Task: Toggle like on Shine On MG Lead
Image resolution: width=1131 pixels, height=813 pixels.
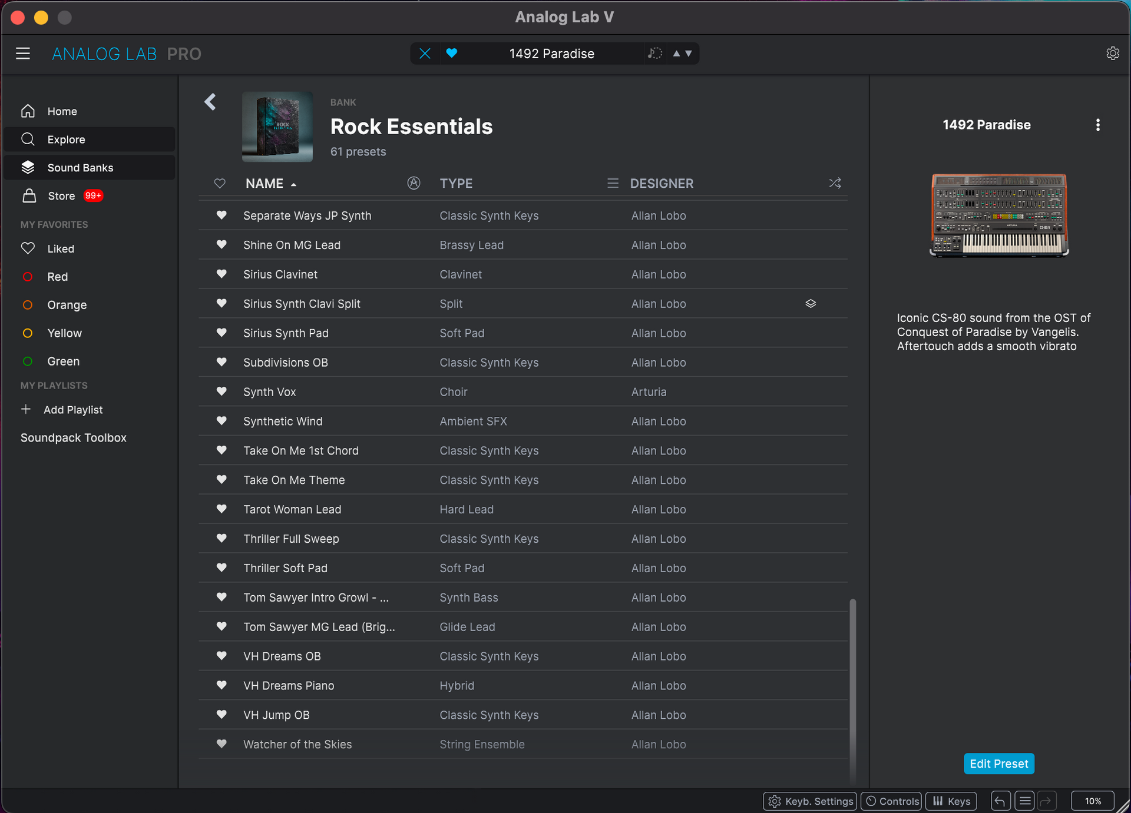Action: point(221,245)
